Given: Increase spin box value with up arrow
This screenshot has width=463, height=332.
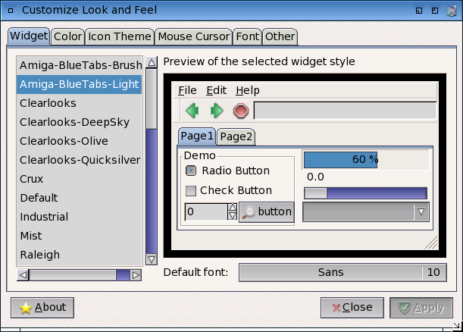Looking at the screenshot, I should [x=233, y=208].
